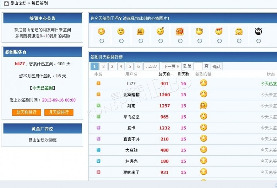277x188 pixels.
Task: Pick the emoticon wearing glasses
Action: [200, 31]
